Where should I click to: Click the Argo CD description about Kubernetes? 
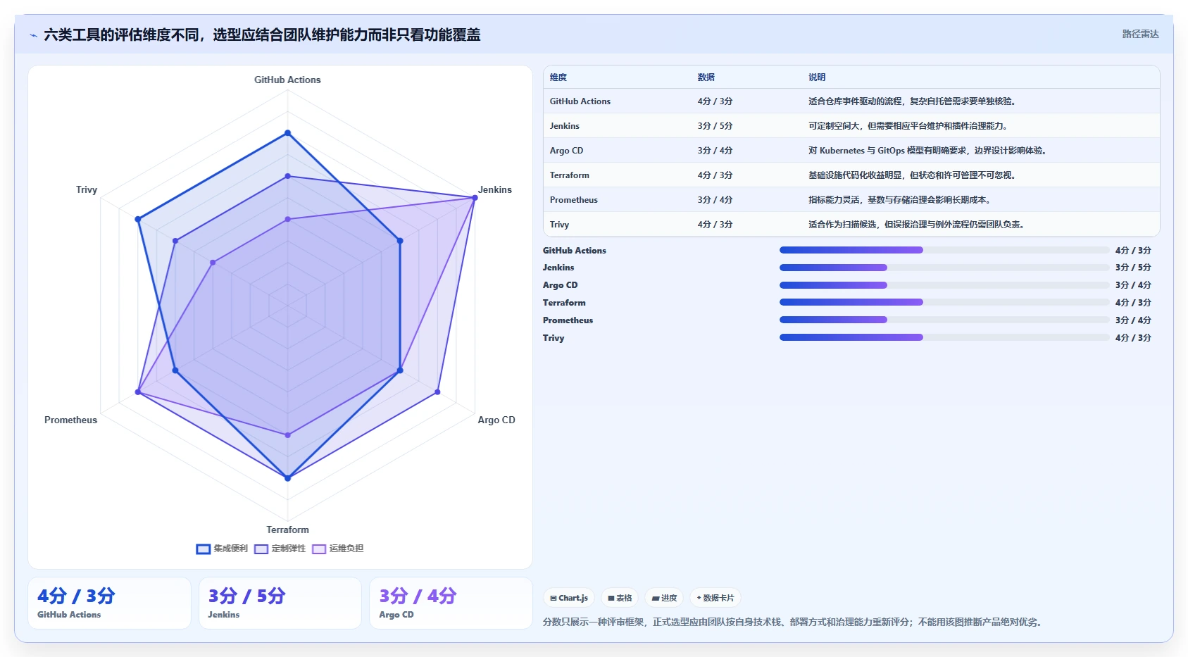tap(928, 151)
